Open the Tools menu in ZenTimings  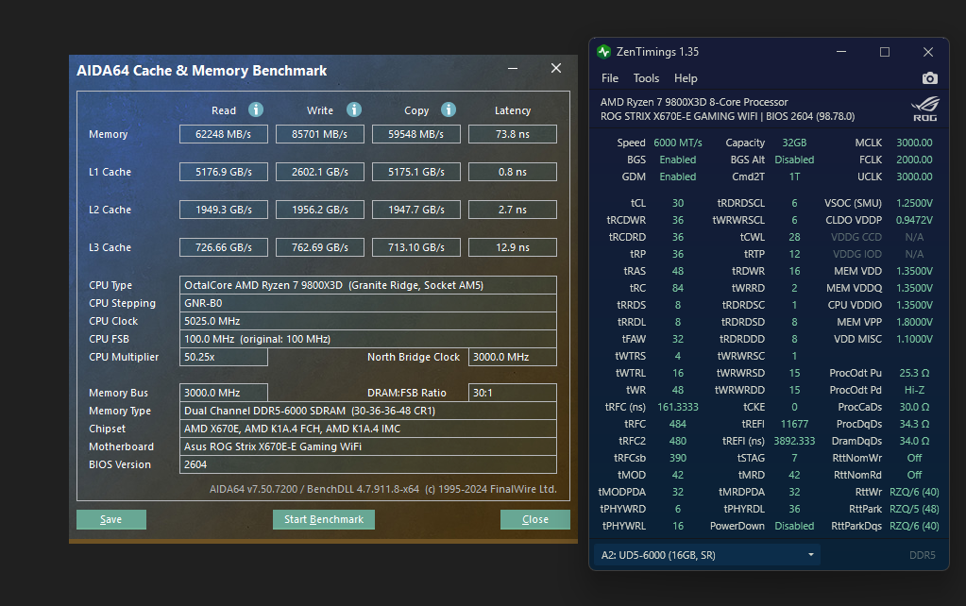[646, 78]
